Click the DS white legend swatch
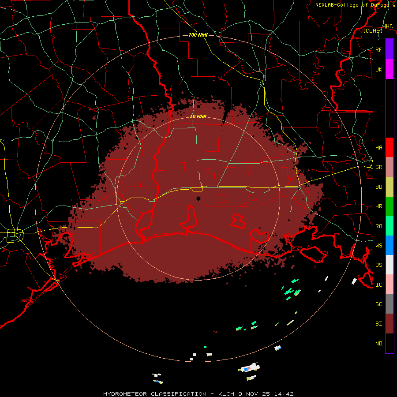Screen dimensions: 397x397 coord(390,265)
